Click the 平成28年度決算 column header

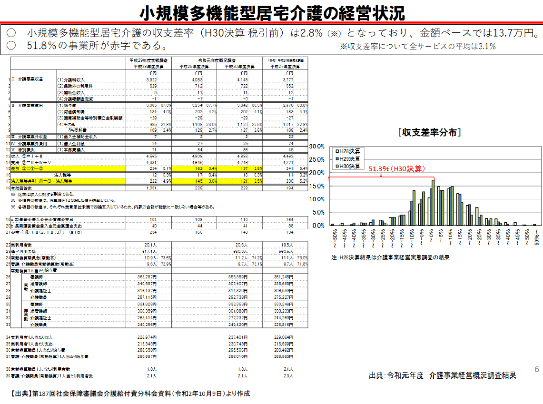coord(148,67)
